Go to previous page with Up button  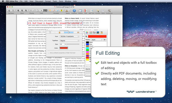tap(9, 11)
